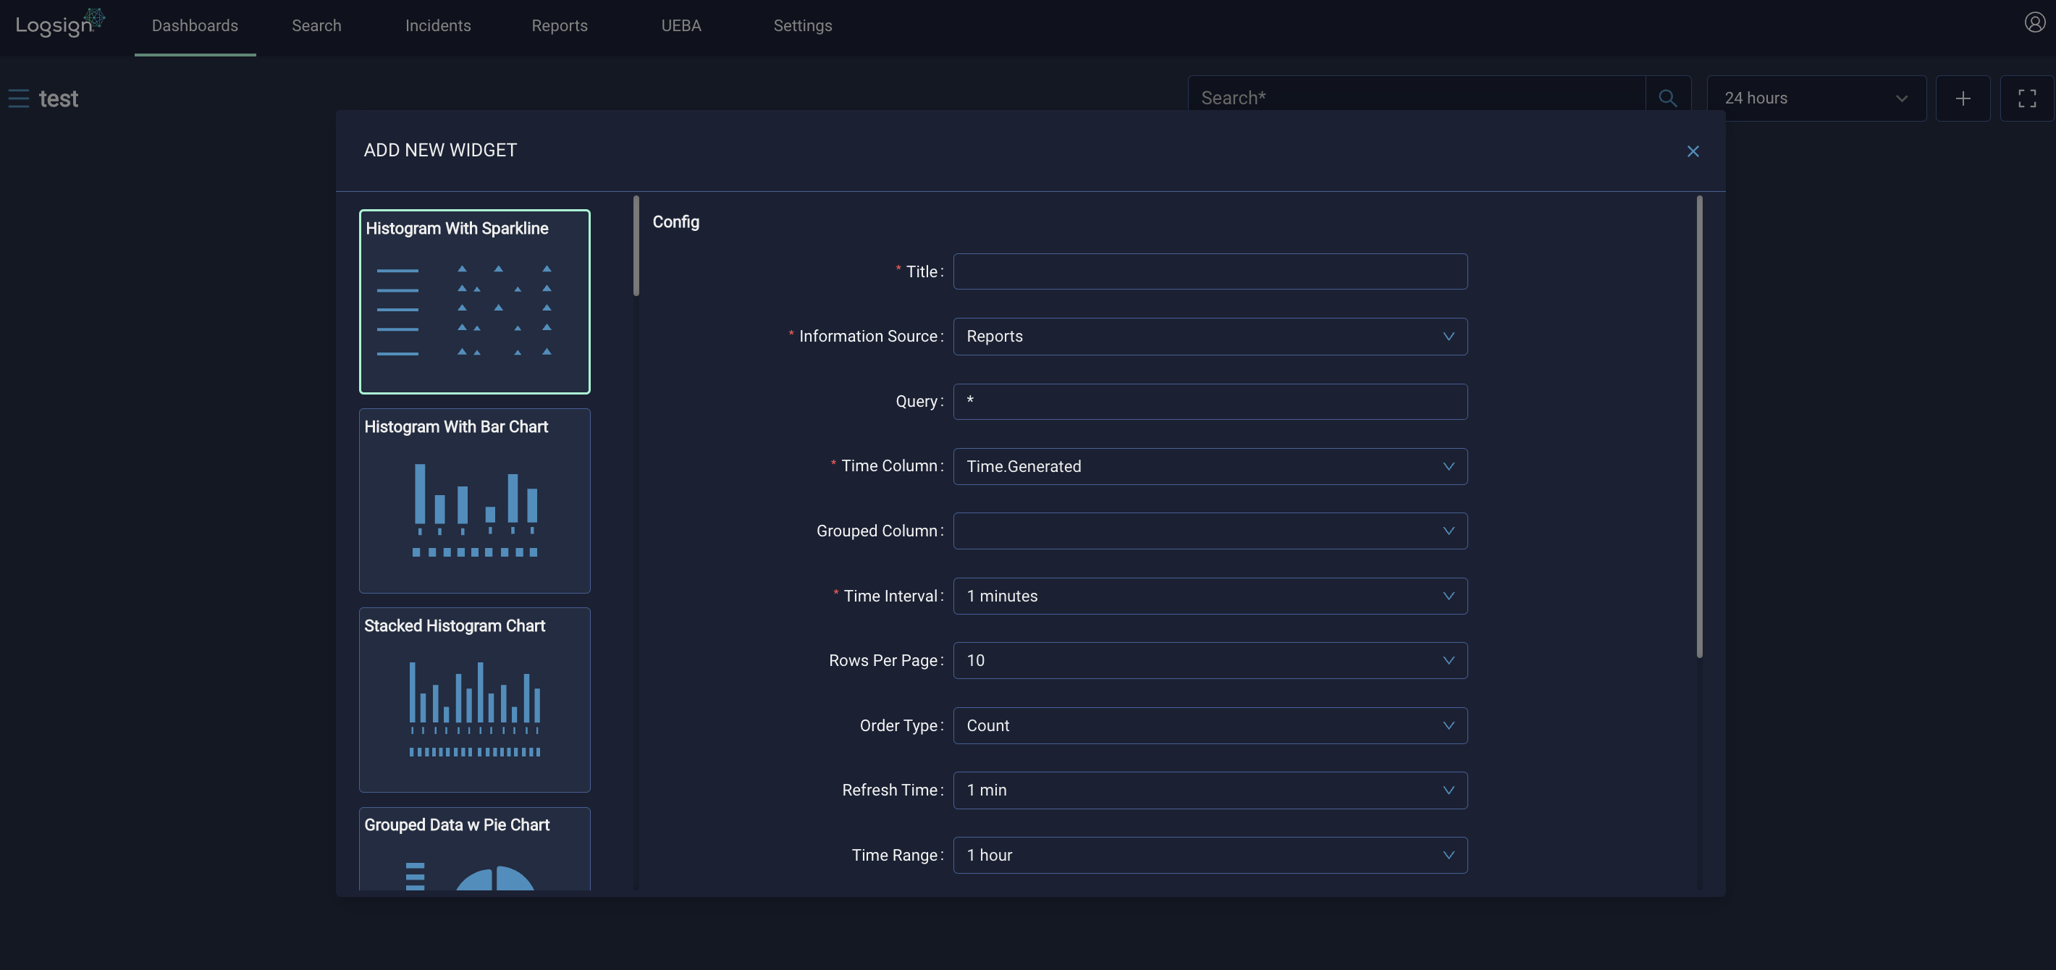This screenshot has width=2056, height=970.
Task: Close the Add New Widget dialog
Action: 1692,151
